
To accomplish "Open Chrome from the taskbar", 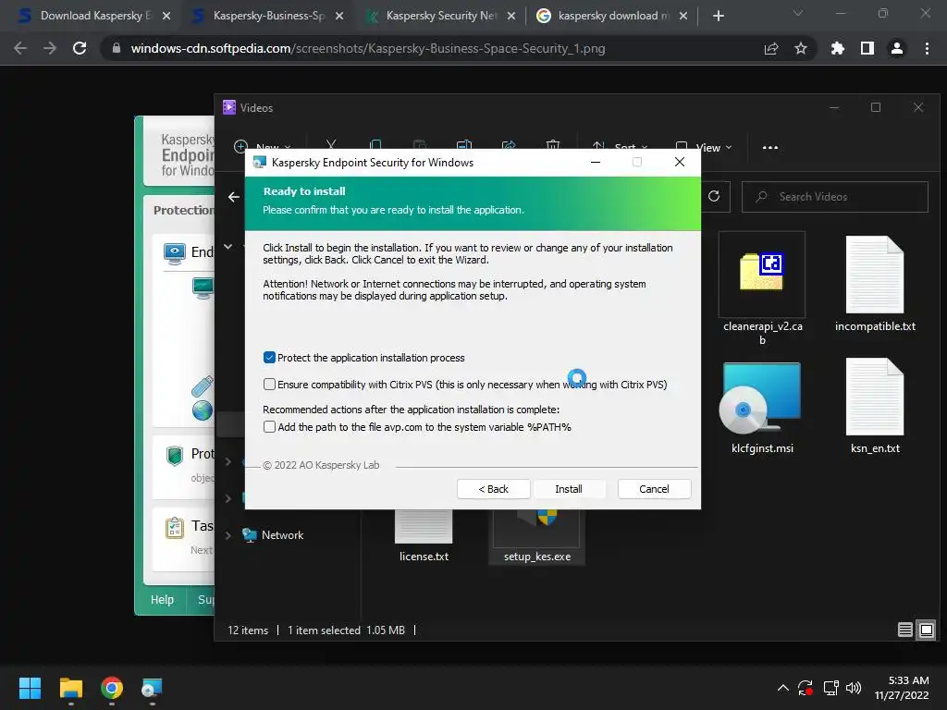I will click(112, 688).
